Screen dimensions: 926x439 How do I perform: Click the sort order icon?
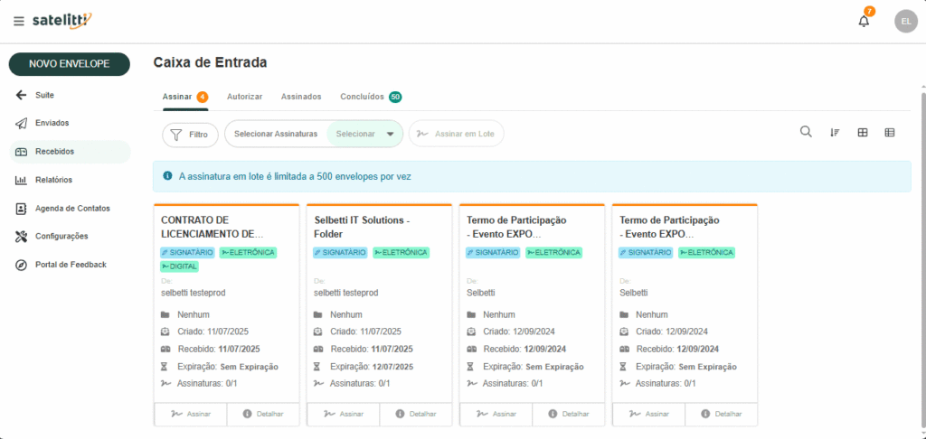click(x=835, y=133)
